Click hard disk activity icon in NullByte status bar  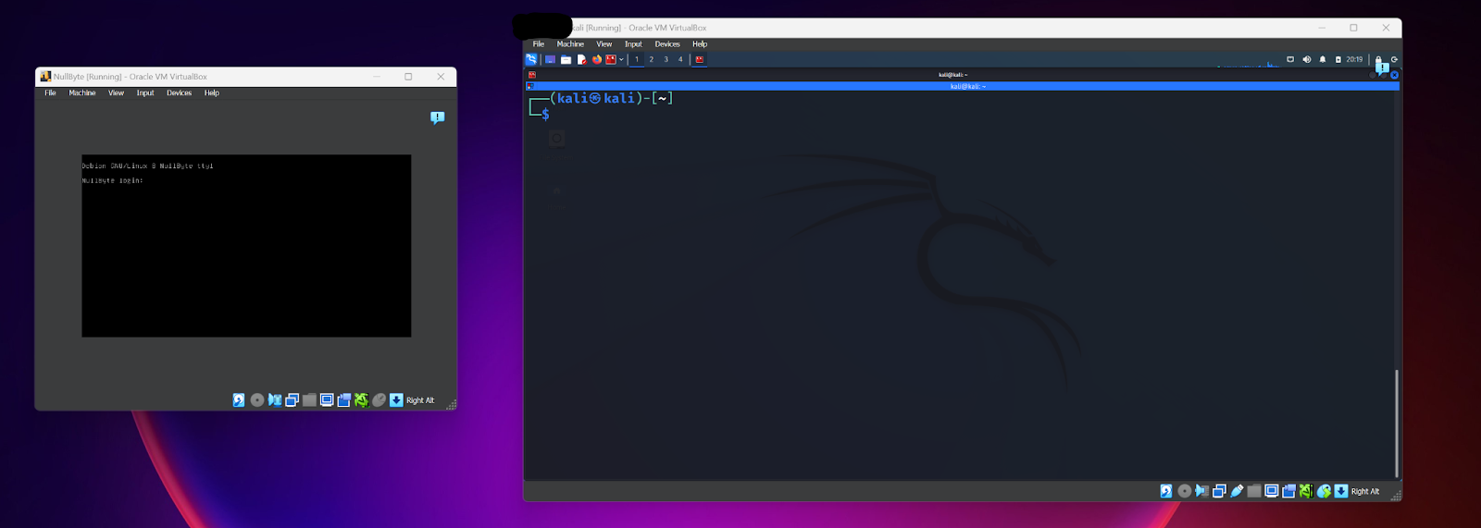(x=239, y=400)
